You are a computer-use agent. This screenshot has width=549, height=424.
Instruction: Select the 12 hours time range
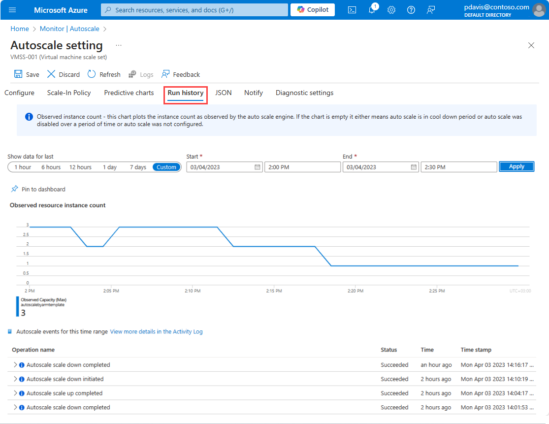(80, 167)
